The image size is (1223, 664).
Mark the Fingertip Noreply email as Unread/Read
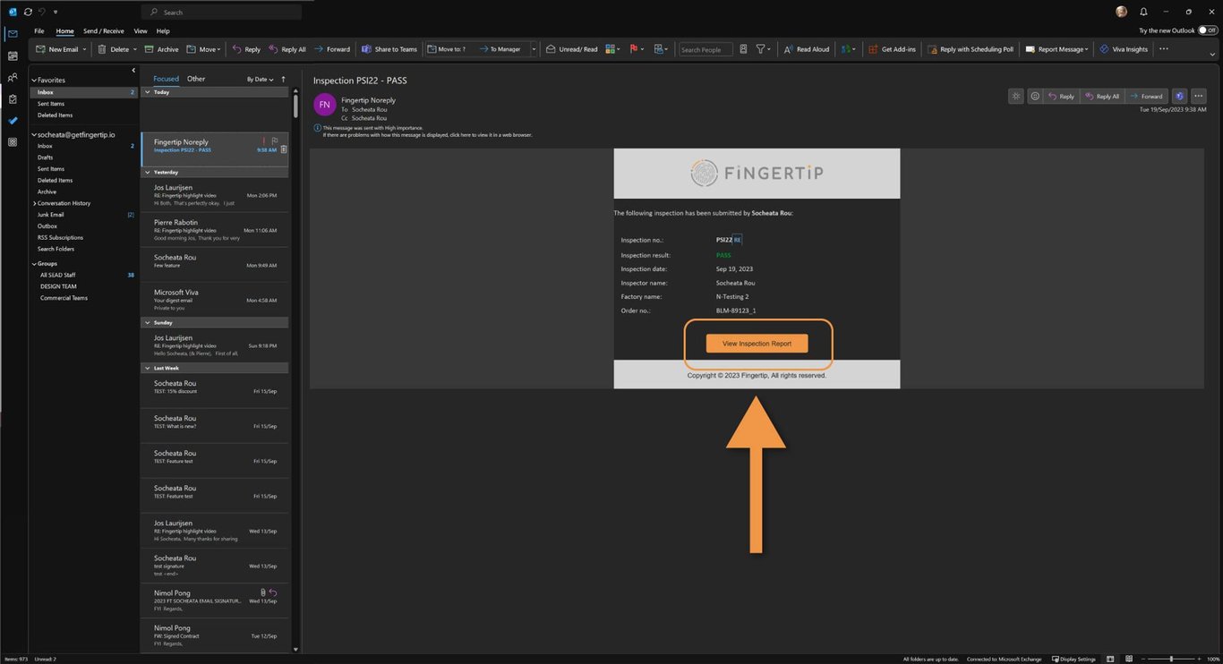(x=571, y=49)
